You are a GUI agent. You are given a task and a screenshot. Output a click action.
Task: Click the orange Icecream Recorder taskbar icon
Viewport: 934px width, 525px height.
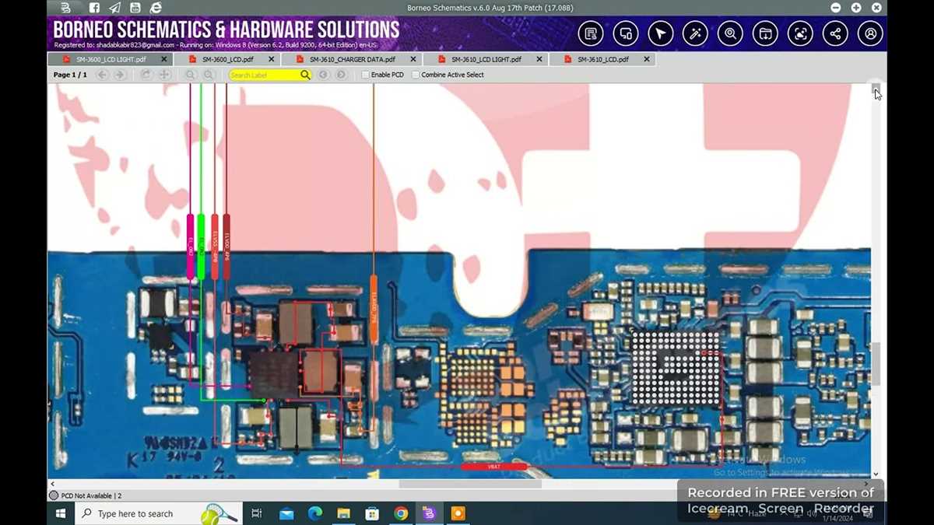(458, 513)
